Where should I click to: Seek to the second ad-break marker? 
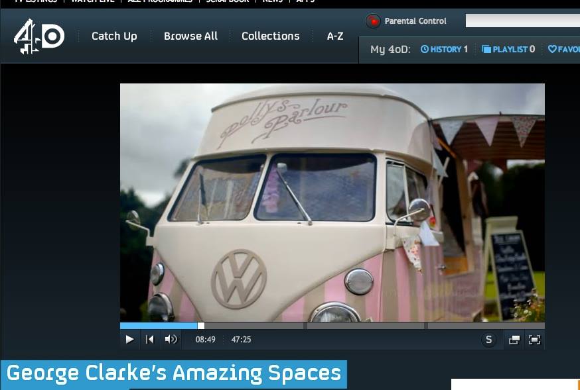[426, 326]
